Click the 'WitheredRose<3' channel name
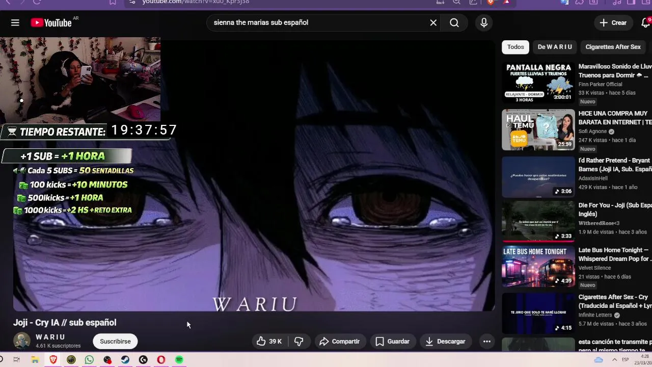 click(599, 223)
